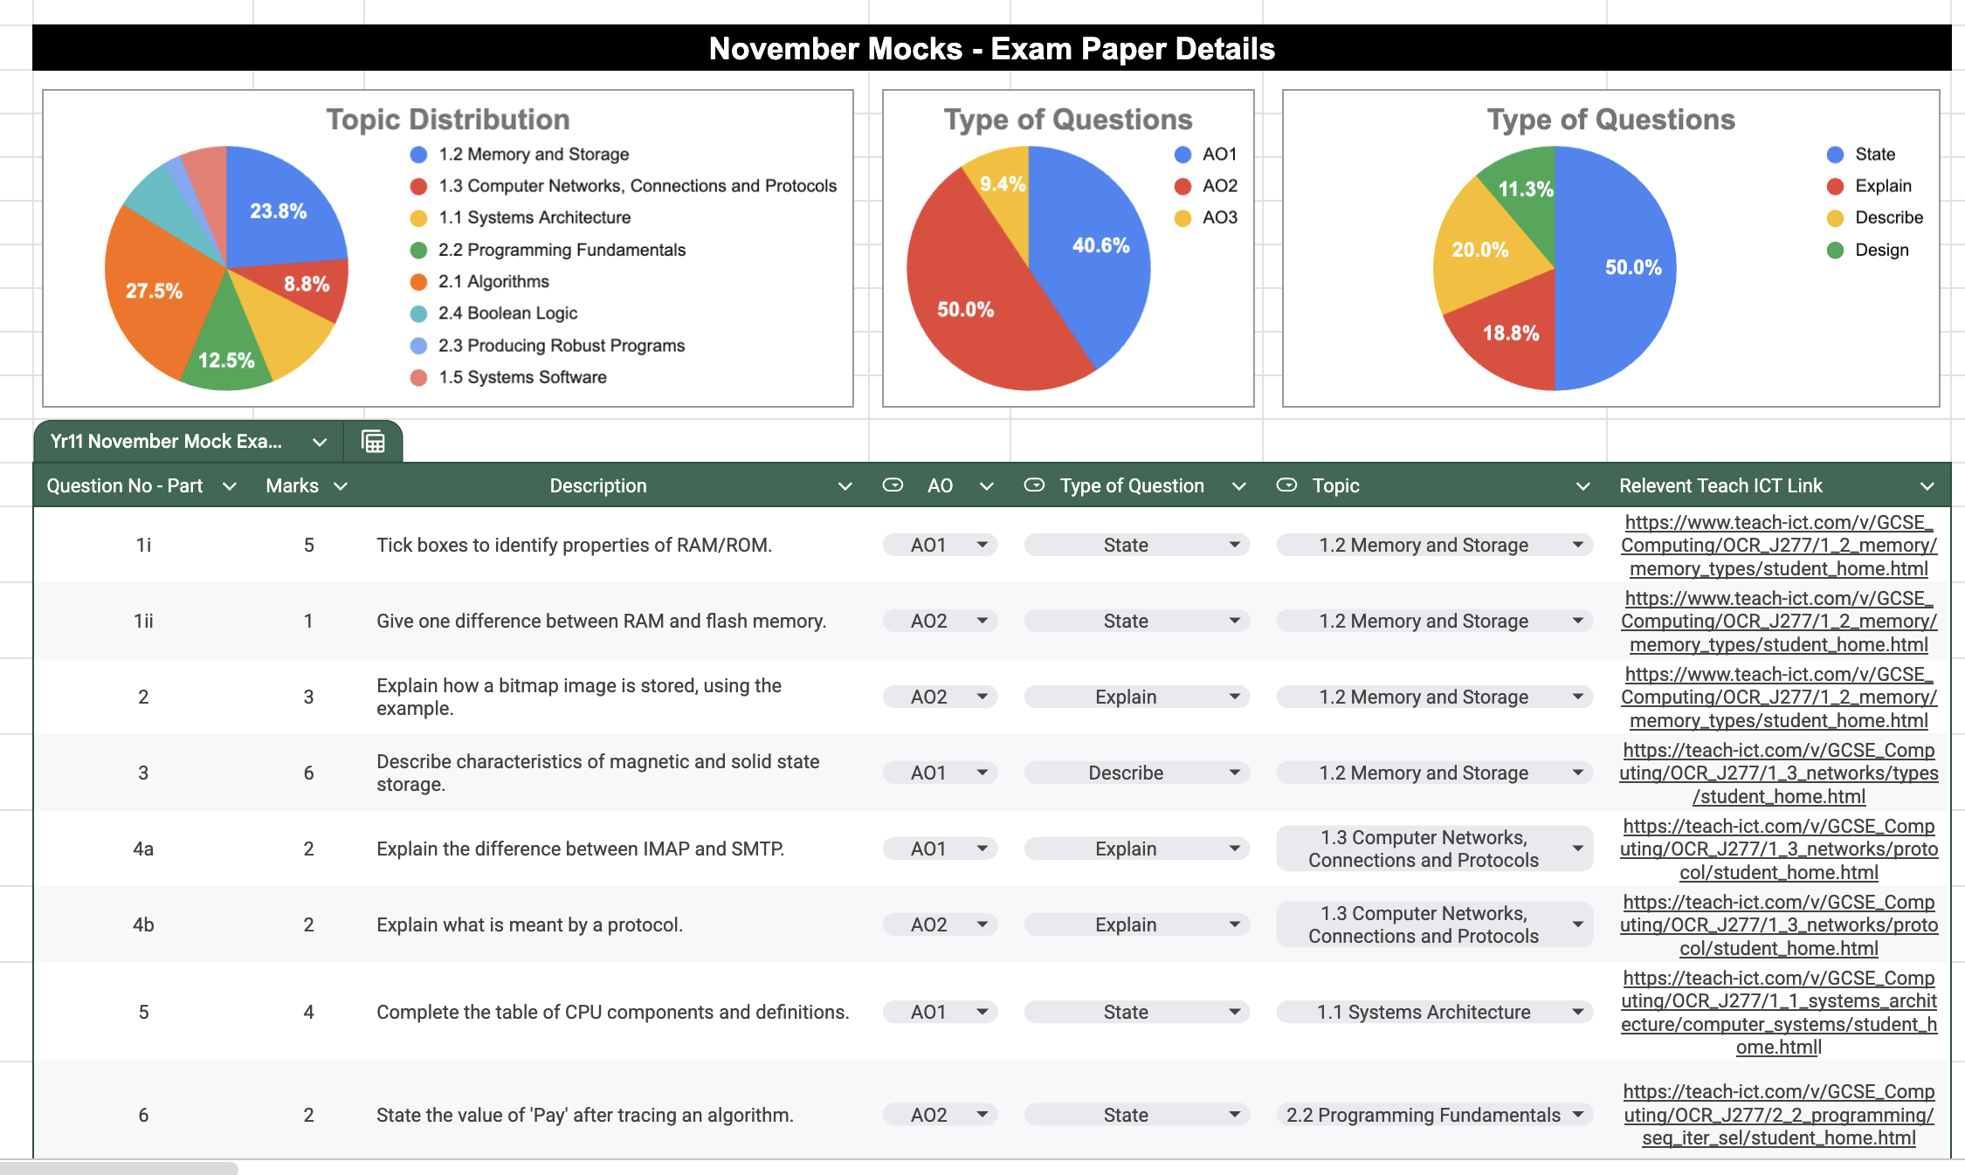Open the 1.1 Systems Architecture topic dropdown
1965x1175 pixels.
1434,1012
